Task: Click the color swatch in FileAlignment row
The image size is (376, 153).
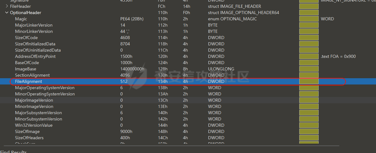Action: (x=309, y=81)
